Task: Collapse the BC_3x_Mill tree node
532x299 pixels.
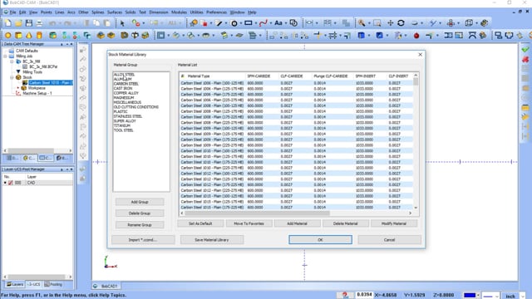Action: pyautogui.click(x=12, y=61)
